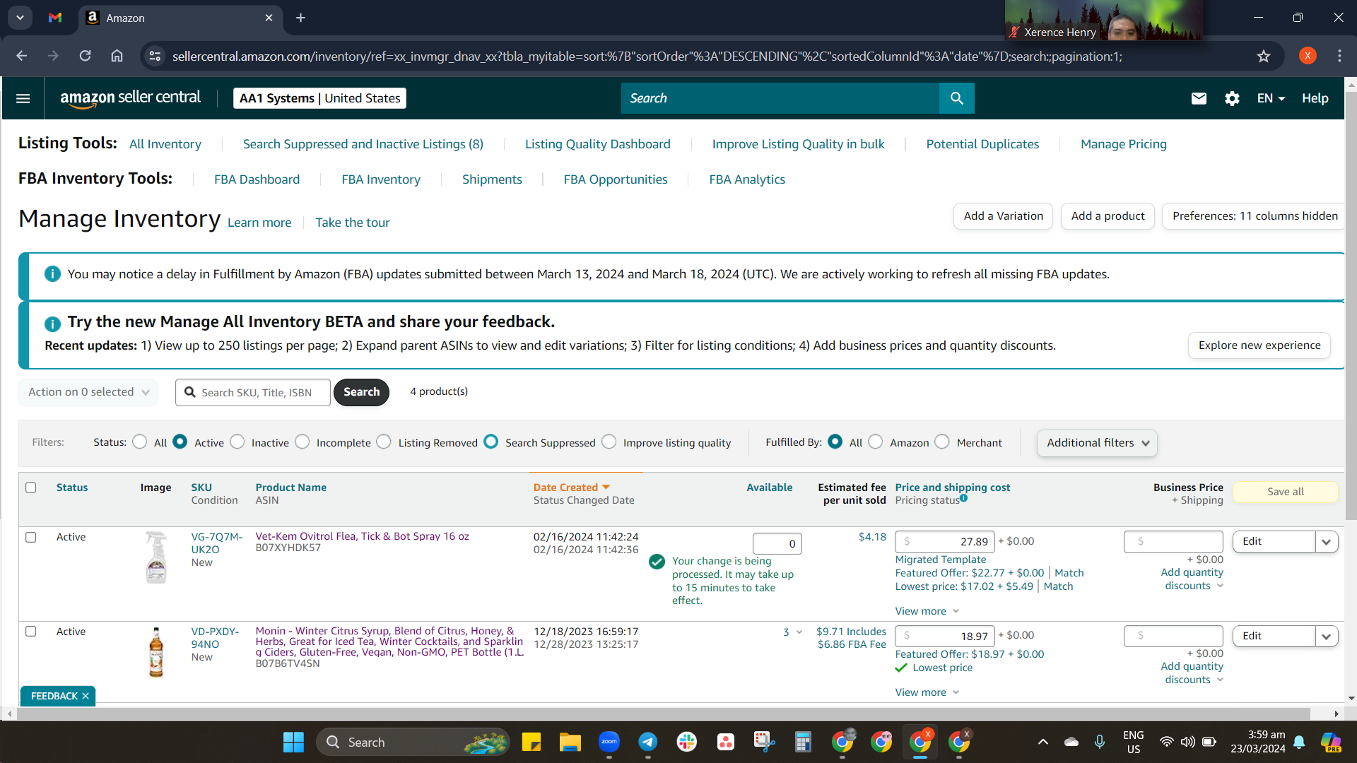The image size is (1357, 763).
Task: Open File Explorer from the taskbar
Action: (x=570, y=742)
